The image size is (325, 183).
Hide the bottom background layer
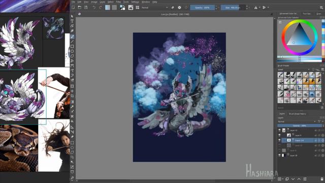coord(279,155)
